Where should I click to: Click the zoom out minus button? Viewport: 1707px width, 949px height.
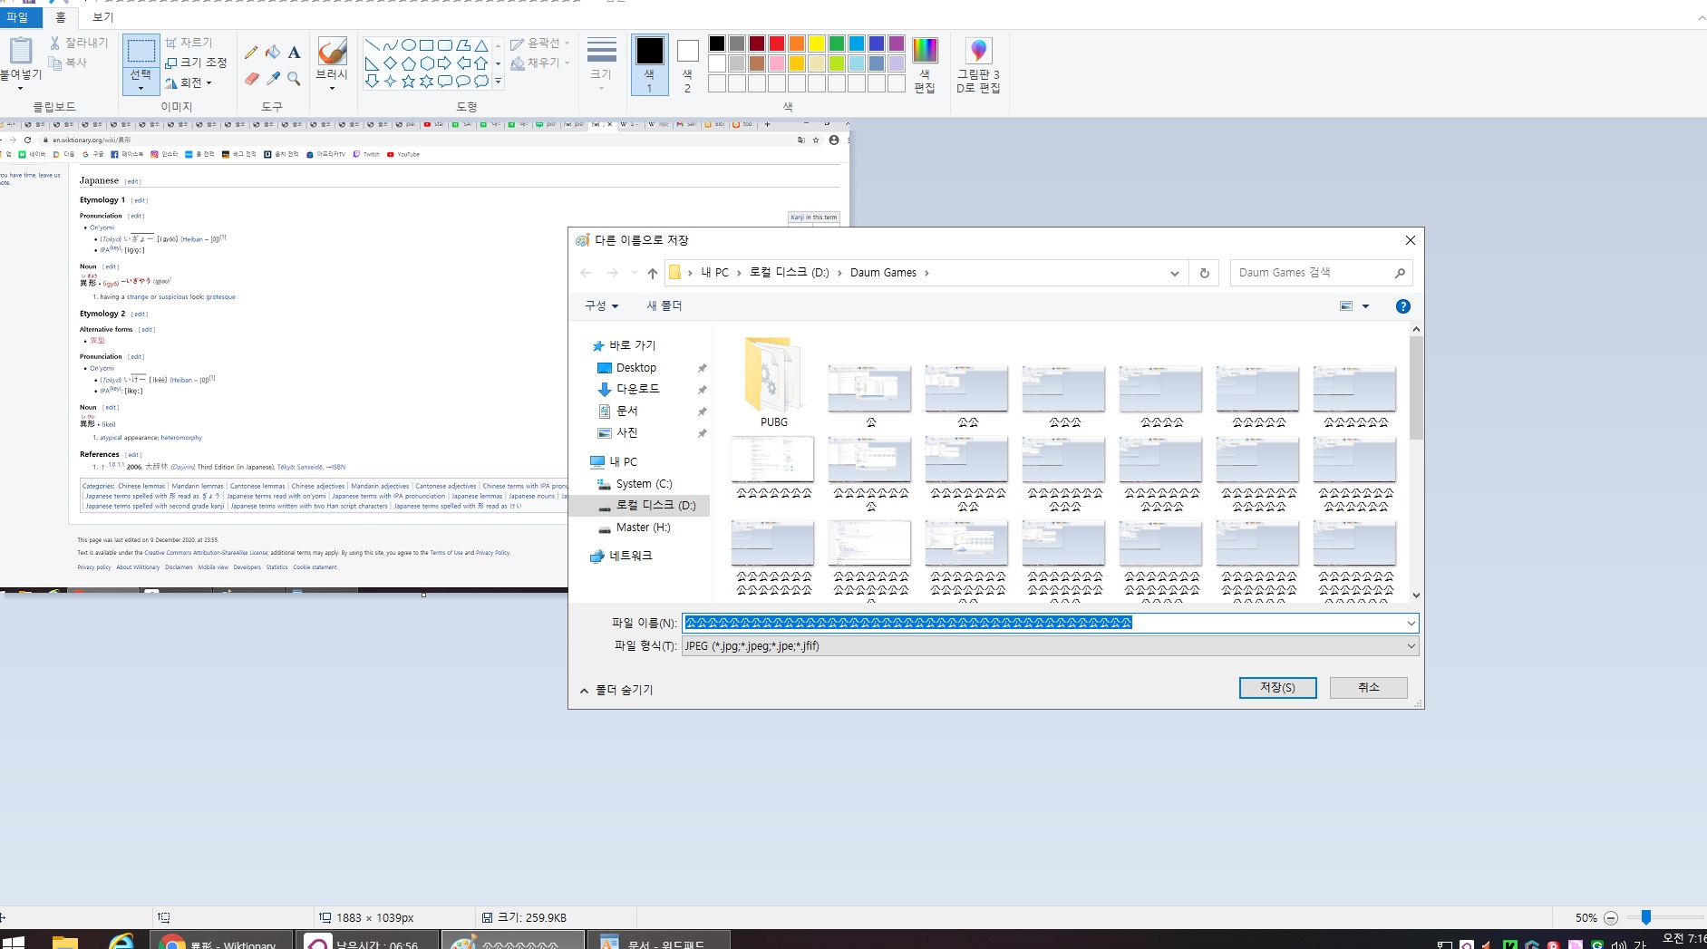pos(1611,918)
